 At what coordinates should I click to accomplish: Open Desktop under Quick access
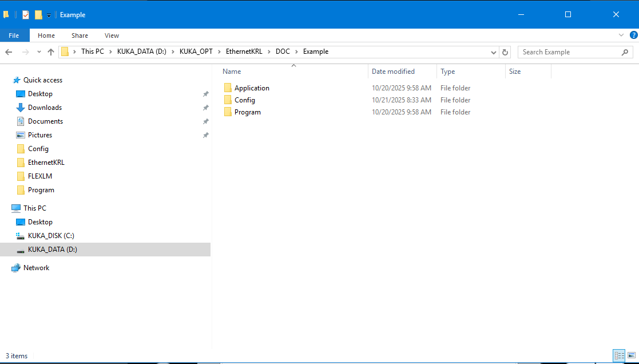click(41, 94)
